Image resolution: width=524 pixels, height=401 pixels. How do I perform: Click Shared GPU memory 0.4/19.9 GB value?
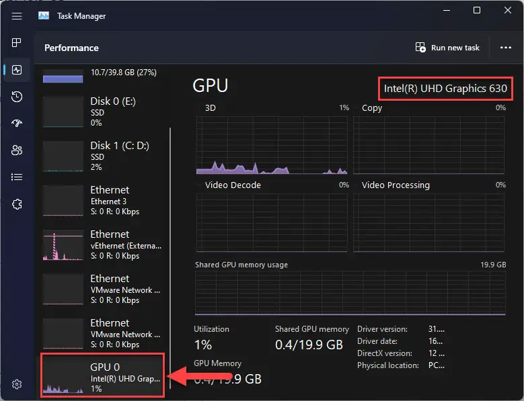pos(309,345)
